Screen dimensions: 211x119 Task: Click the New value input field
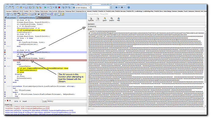pos(147,111)
